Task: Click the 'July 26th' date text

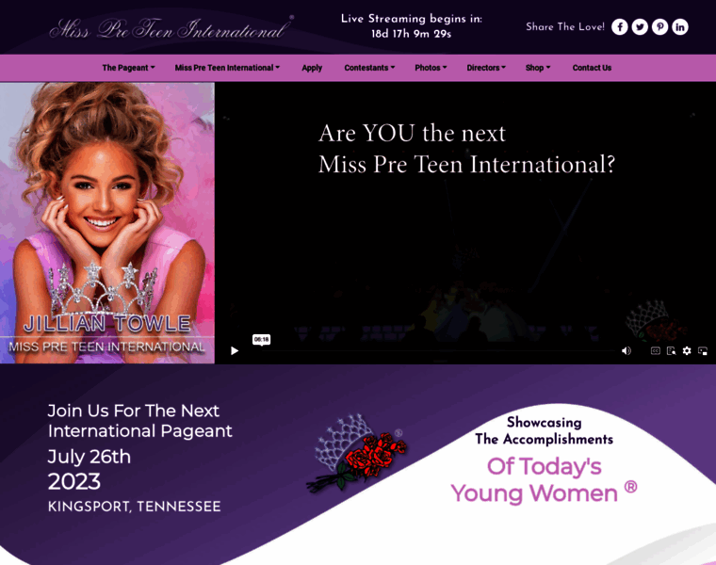Action: 89,457
